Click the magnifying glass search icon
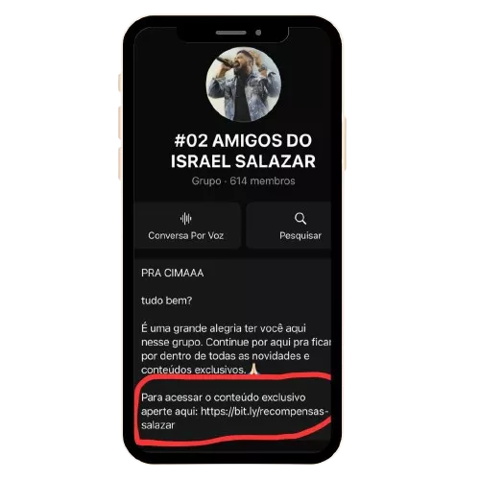 (x=300, y=219)
